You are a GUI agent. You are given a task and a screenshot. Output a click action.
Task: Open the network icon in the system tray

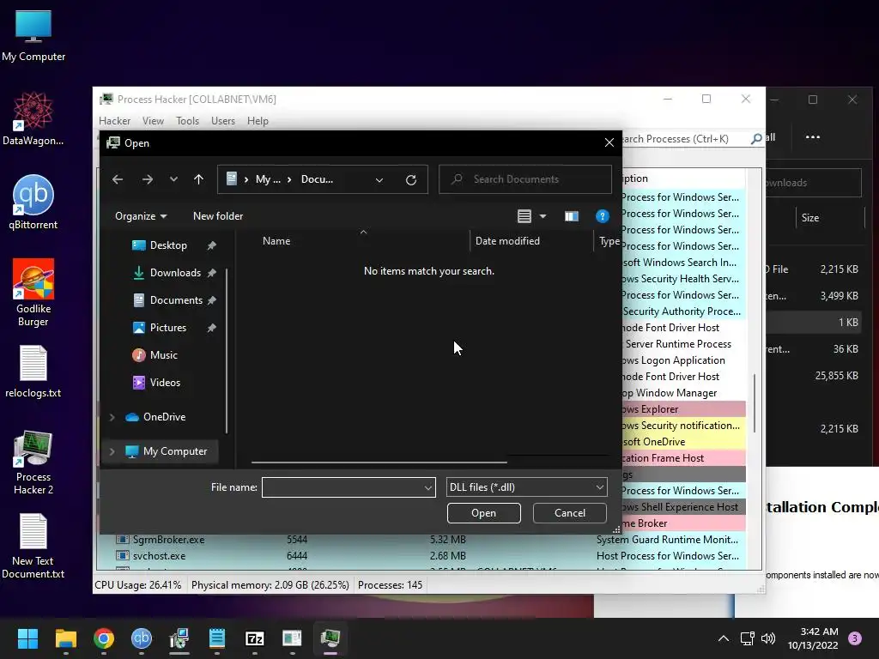click(x=748, y=638)
